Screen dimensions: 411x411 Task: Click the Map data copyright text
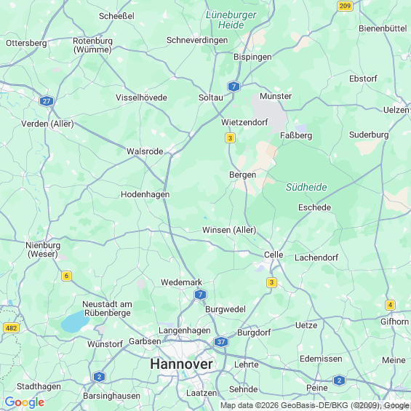point(315,405)
